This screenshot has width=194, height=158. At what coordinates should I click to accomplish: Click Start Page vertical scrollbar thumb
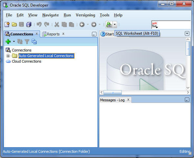tap(188, 49)
